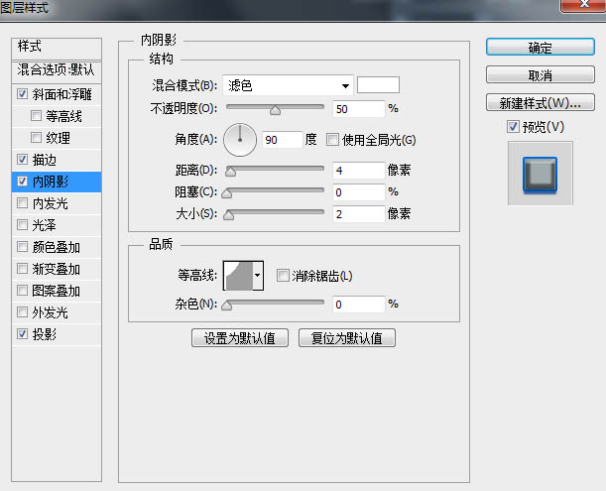606x491 pixels.
Task: Enable the 图案叠加 checkbox
Action: [x=22, y=291]
